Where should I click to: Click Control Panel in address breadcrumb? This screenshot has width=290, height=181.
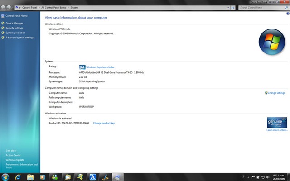click(29, 8)
